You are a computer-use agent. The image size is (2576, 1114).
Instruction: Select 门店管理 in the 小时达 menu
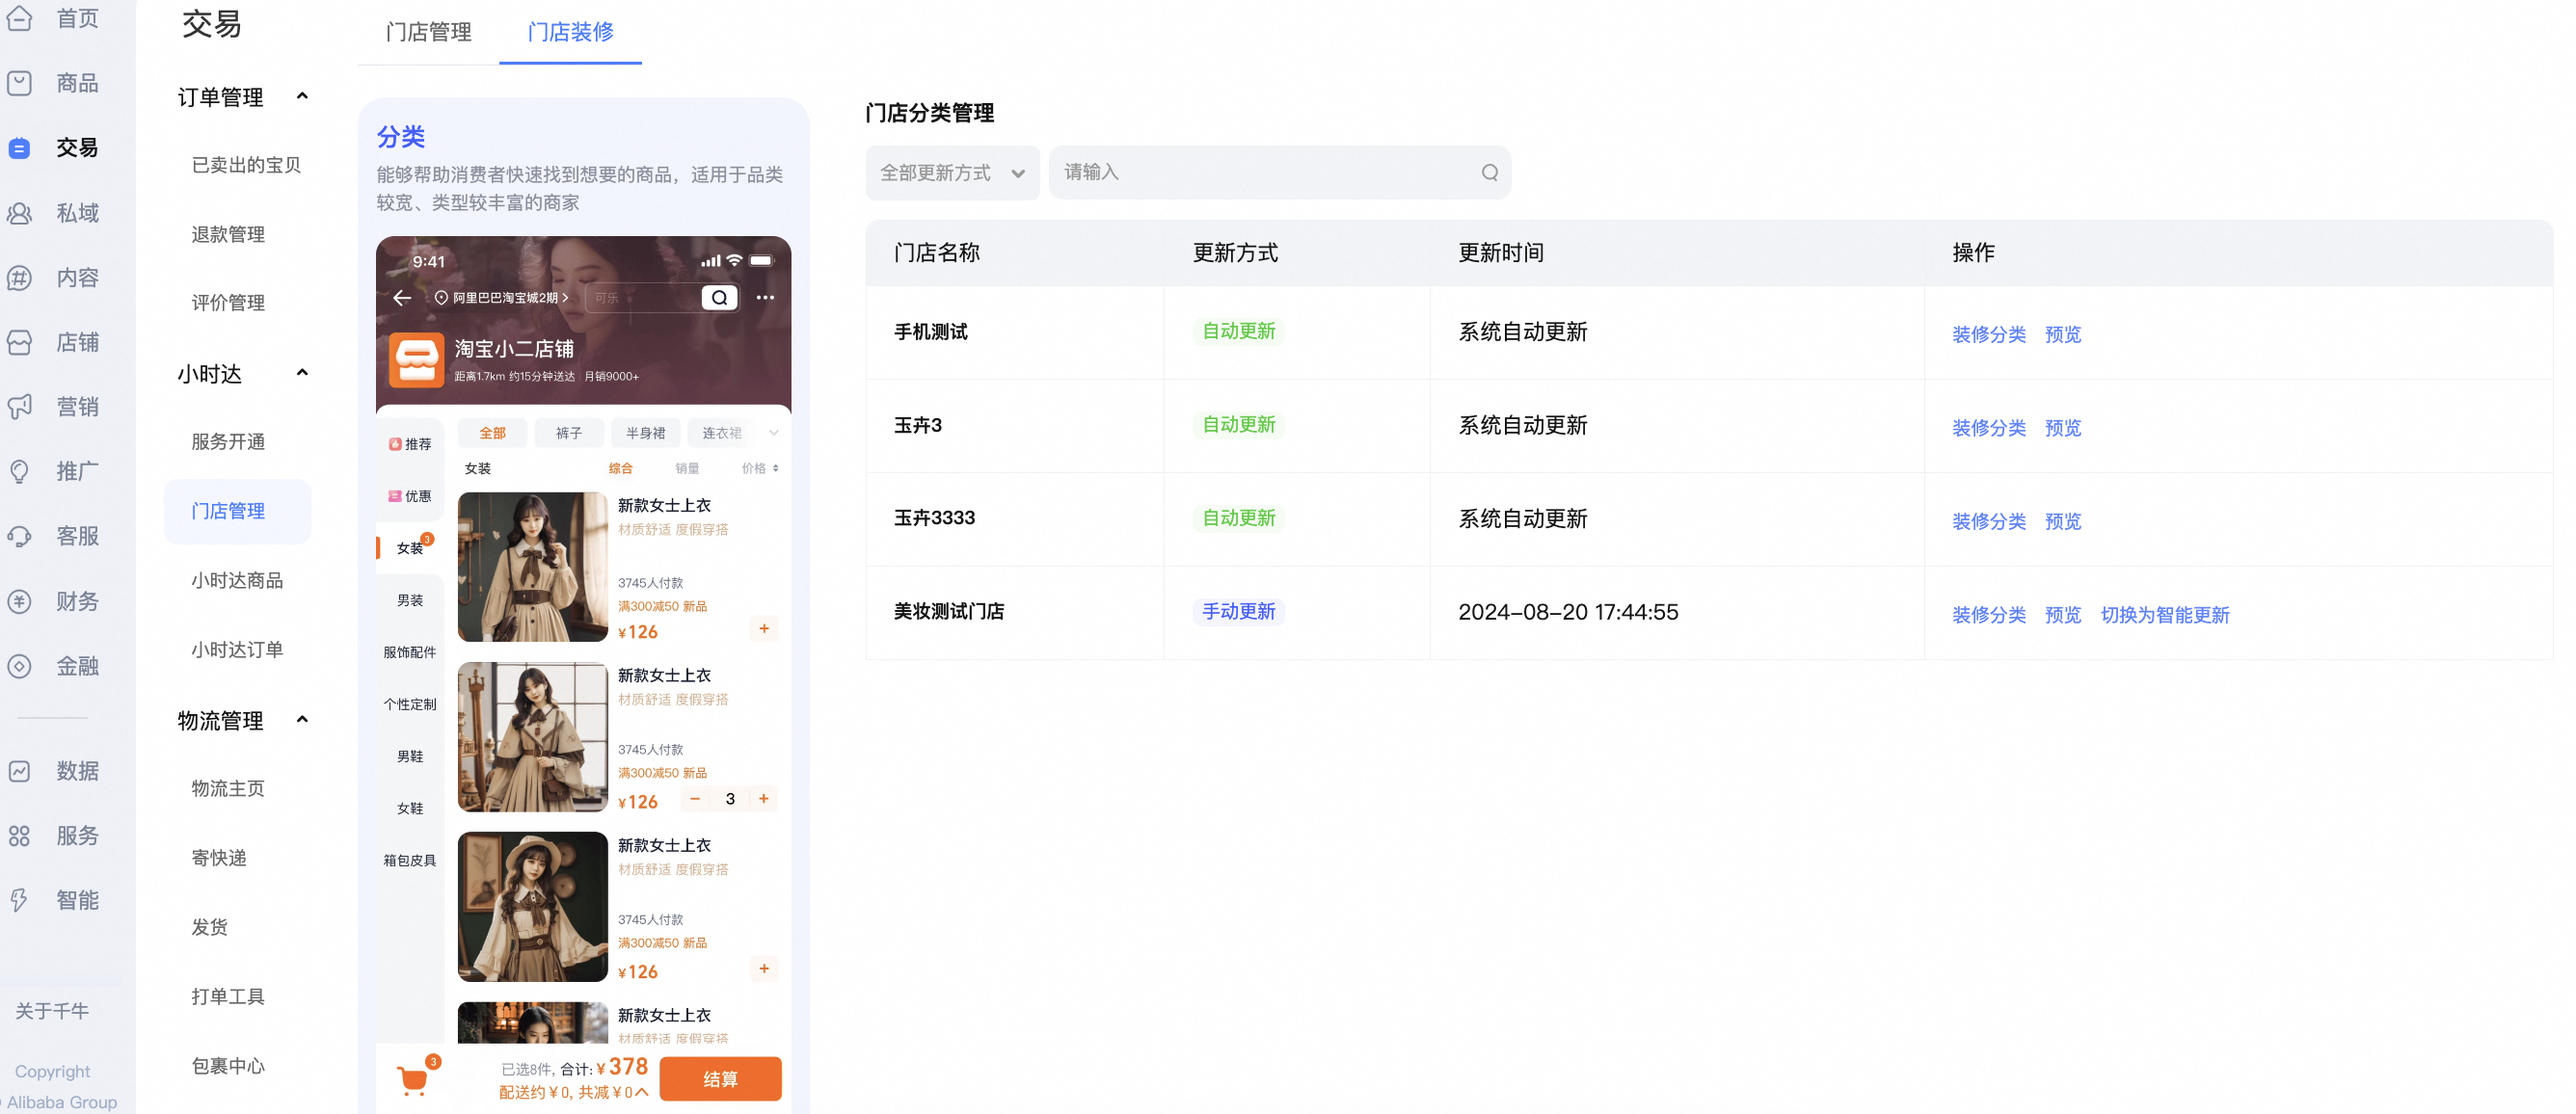coord(237,511)
